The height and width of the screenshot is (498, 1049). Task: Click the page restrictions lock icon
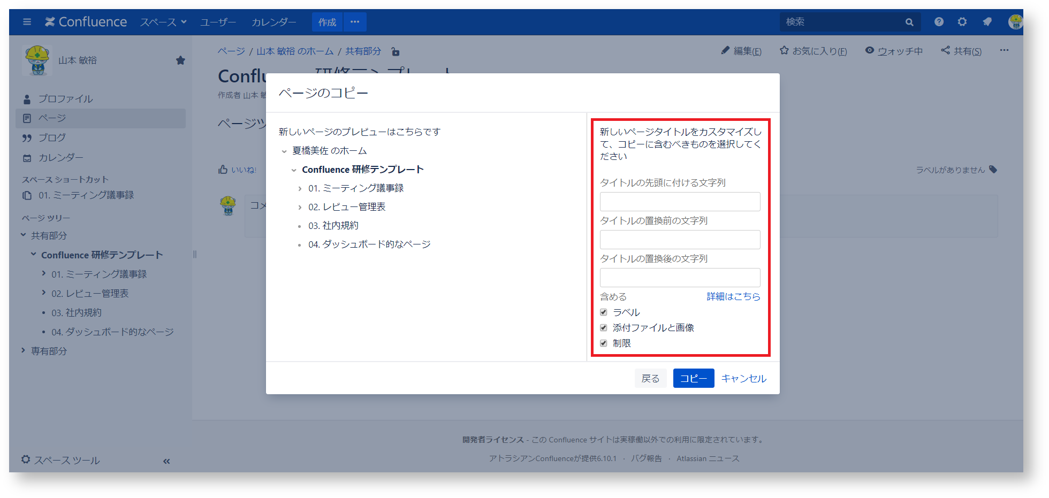pyautogui.click(x=396, y=52)
